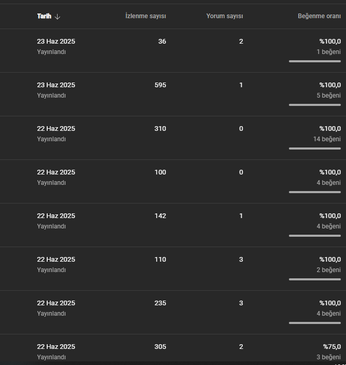Click the 36 views count
The image size is (346, 365).
[162, 42]
